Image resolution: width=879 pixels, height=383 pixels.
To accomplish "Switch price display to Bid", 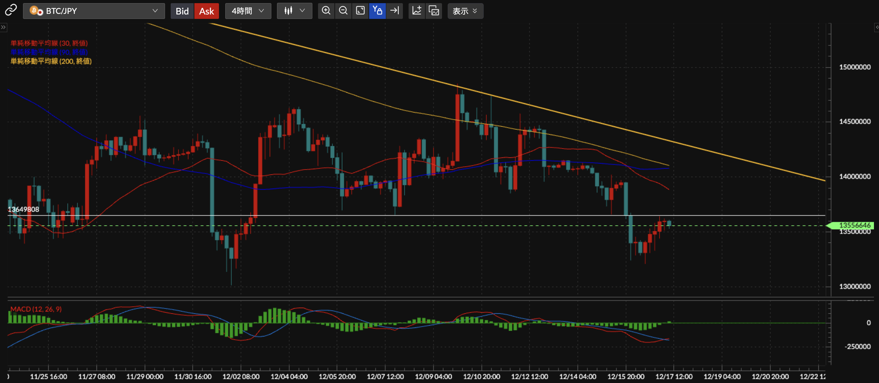I will (182, 11).
